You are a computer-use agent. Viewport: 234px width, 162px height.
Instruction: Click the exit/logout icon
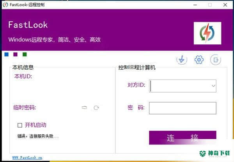coord(216,60)
